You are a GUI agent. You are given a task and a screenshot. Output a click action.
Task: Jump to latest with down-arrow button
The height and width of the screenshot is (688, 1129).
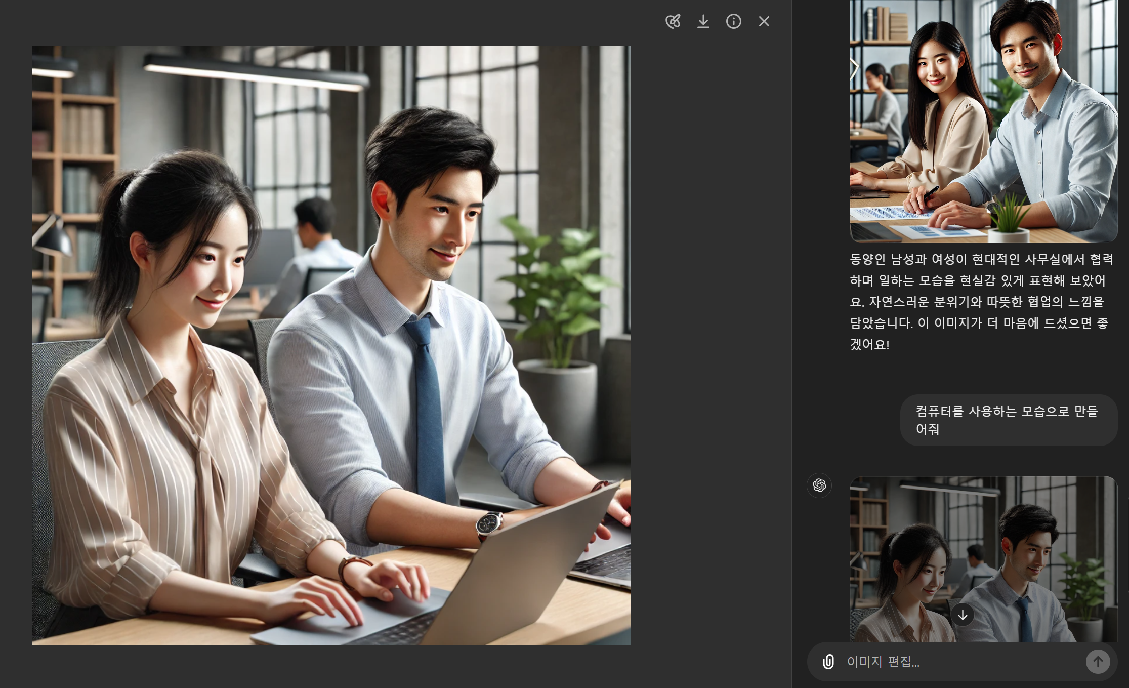point(962,615)
